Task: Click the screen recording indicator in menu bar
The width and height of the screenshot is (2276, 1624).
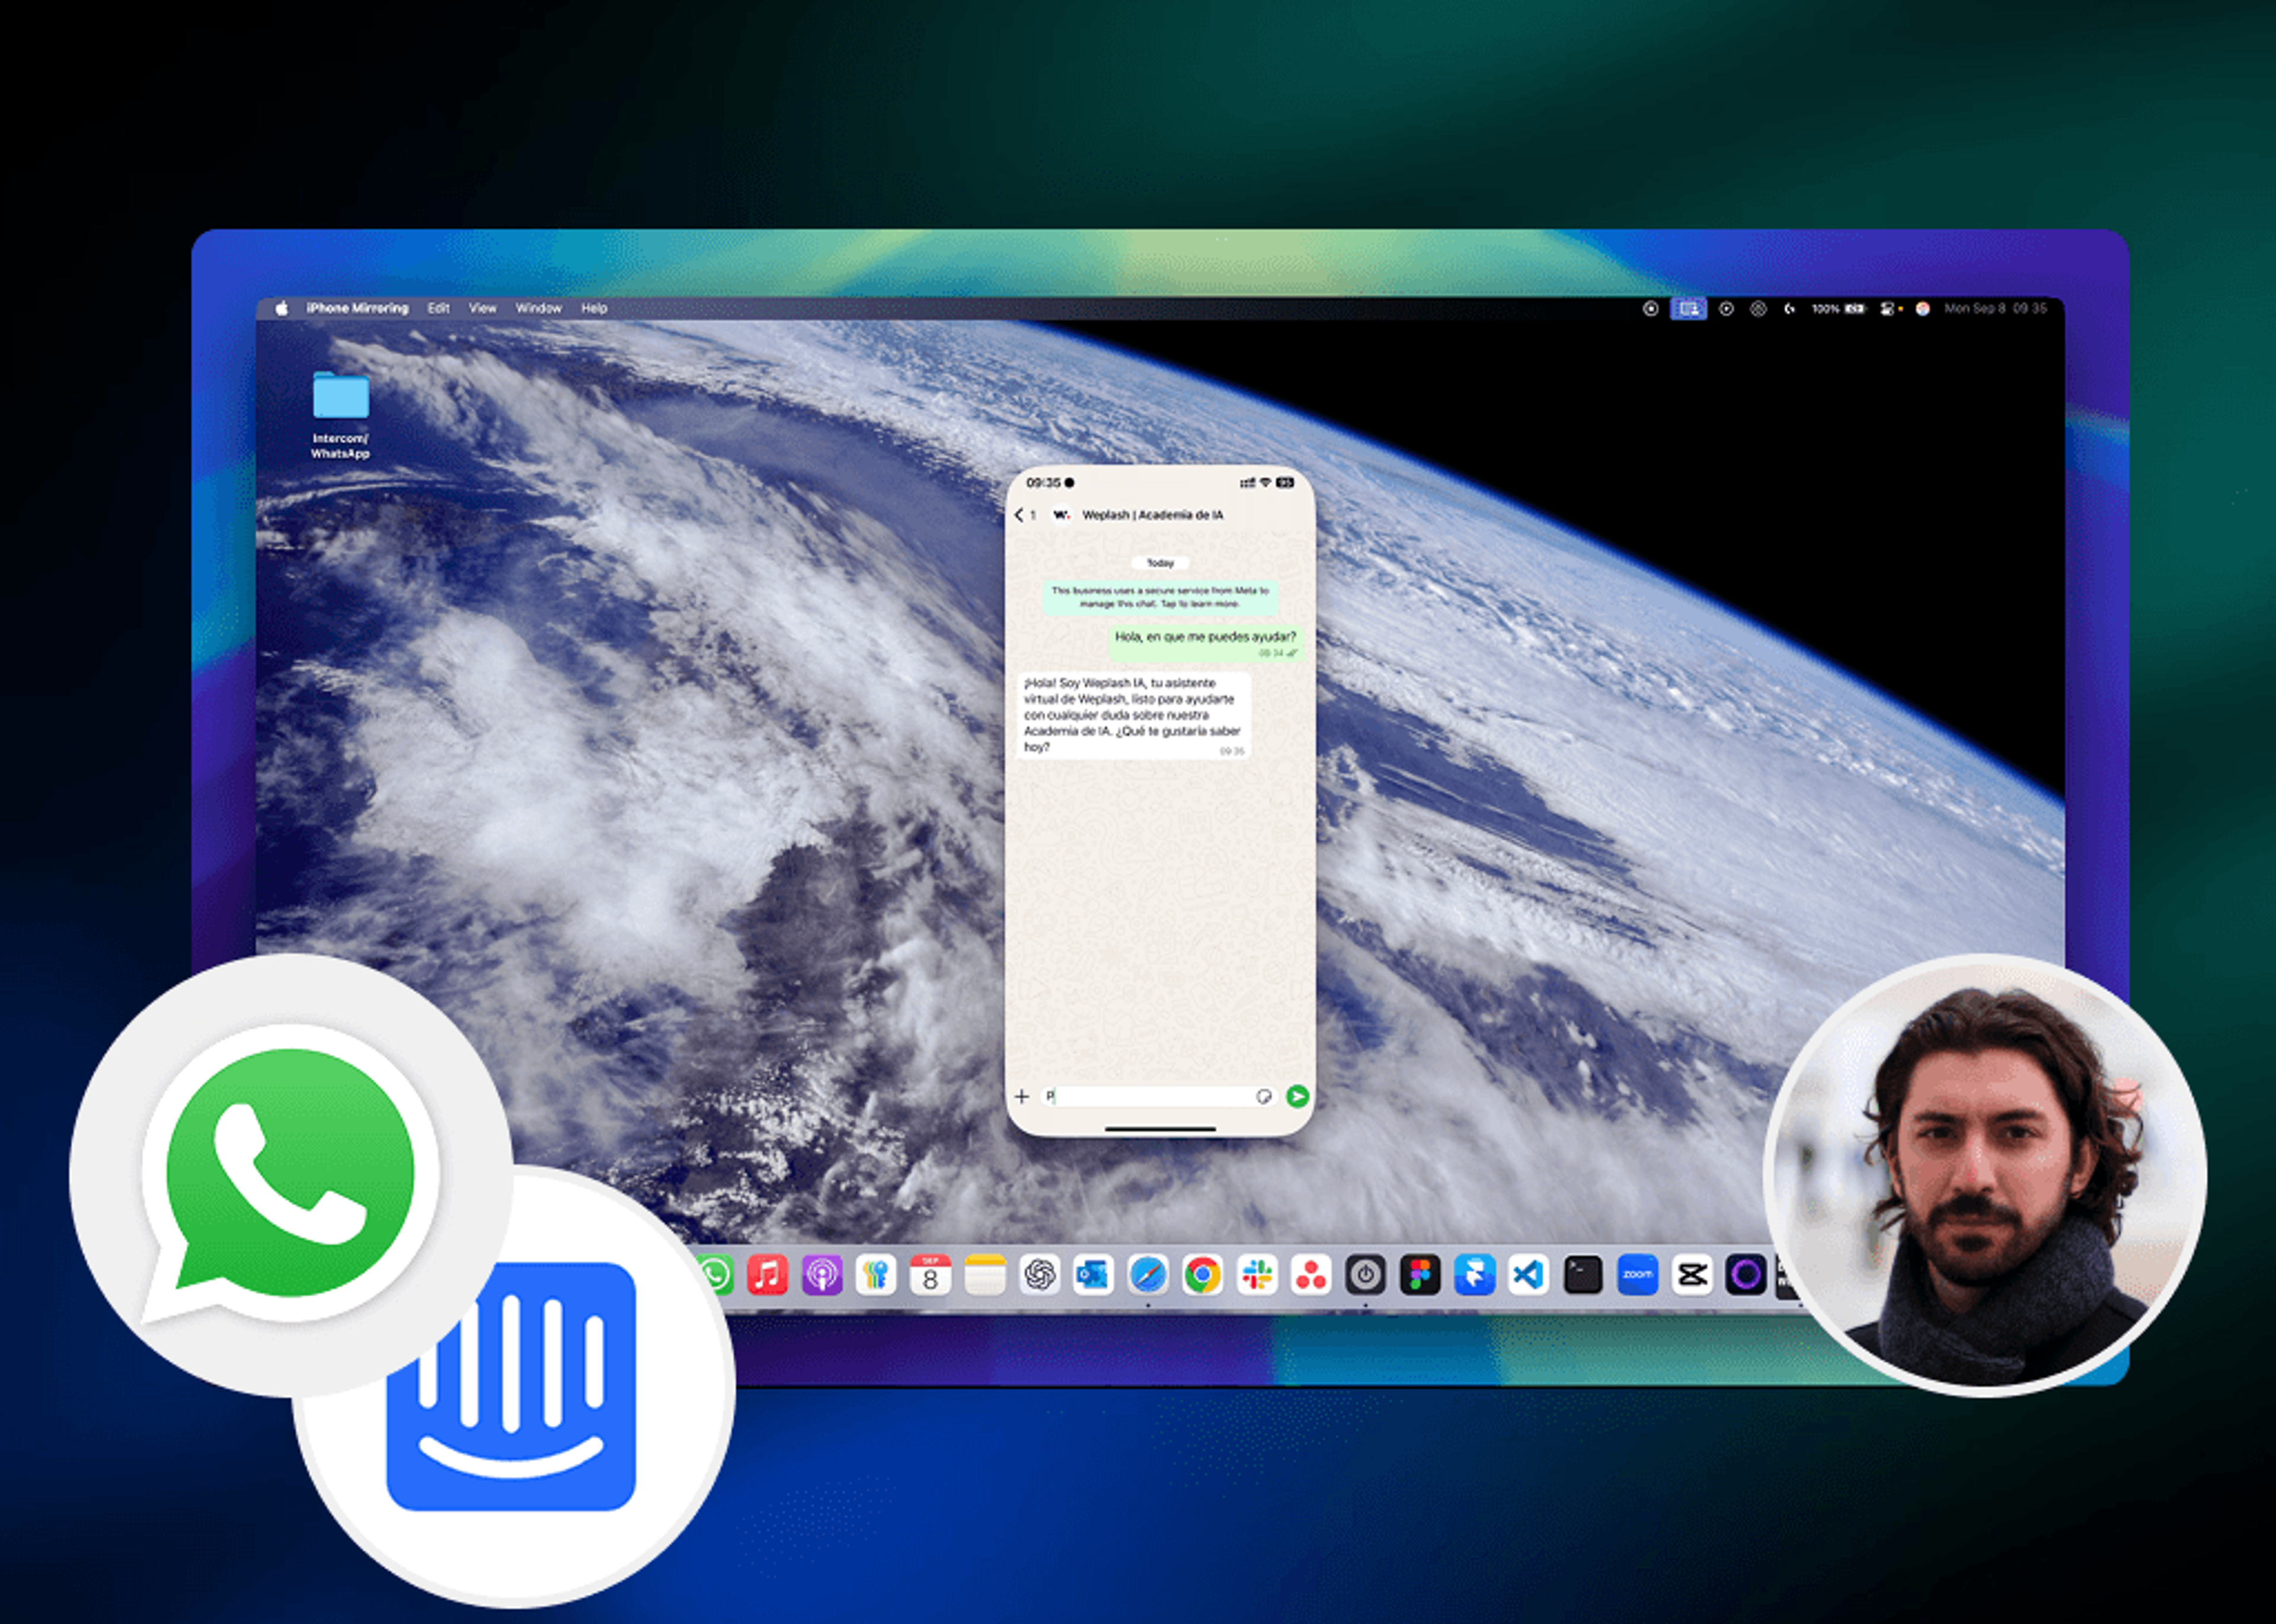Action: coord(1651,309)
